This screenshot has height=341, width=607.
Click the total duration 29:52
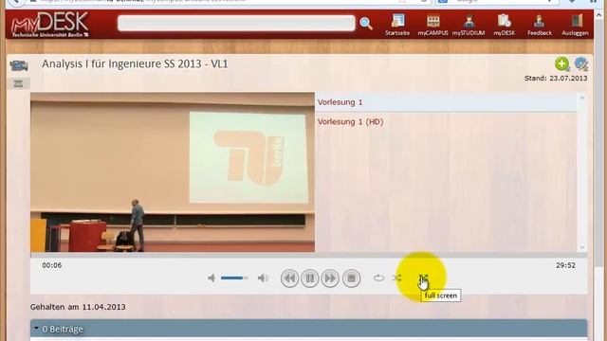[x=565, y=265]
